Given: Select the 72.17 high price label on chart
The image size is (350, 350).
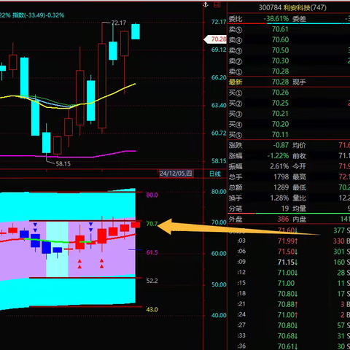Looking at the screenshot, I should pyautogui.click(x=119, y=23).
